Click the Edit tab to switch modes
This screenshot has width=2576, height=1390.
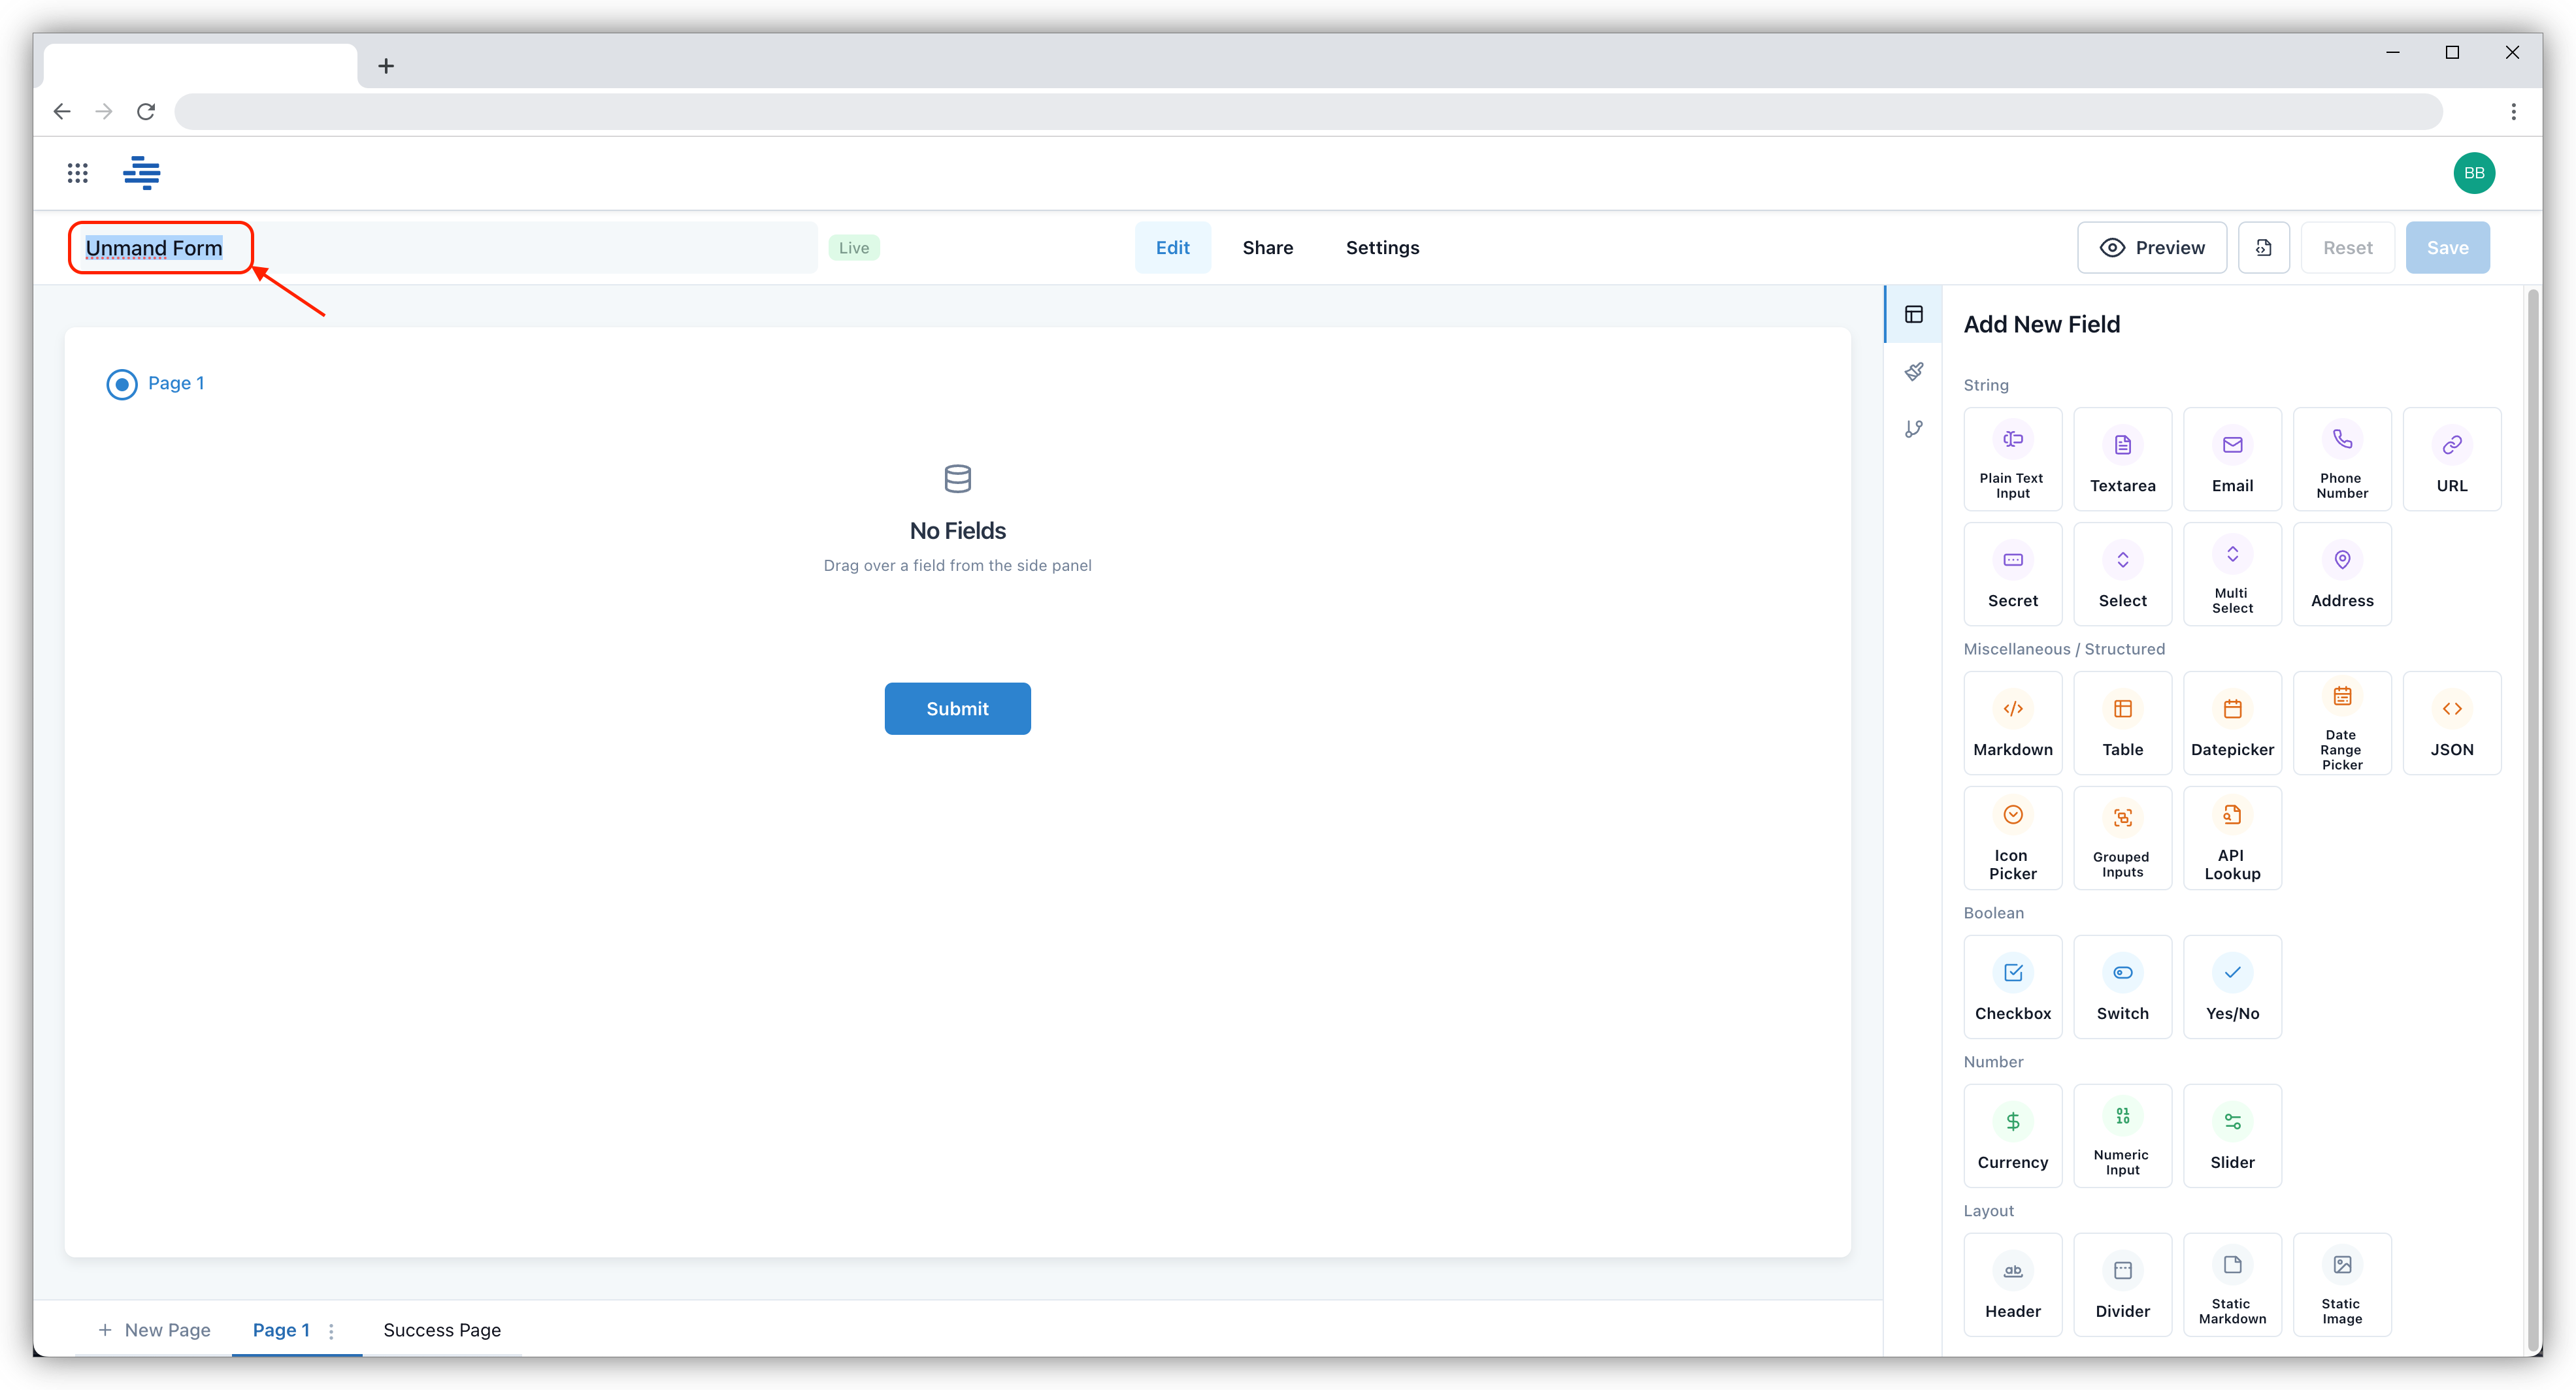click(1172, 246)
